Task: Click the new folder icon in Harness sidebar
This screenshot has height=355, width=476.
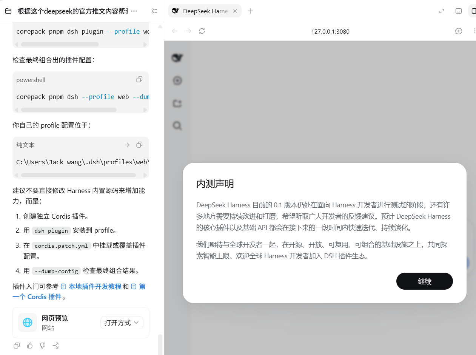Action: point(177,103)
